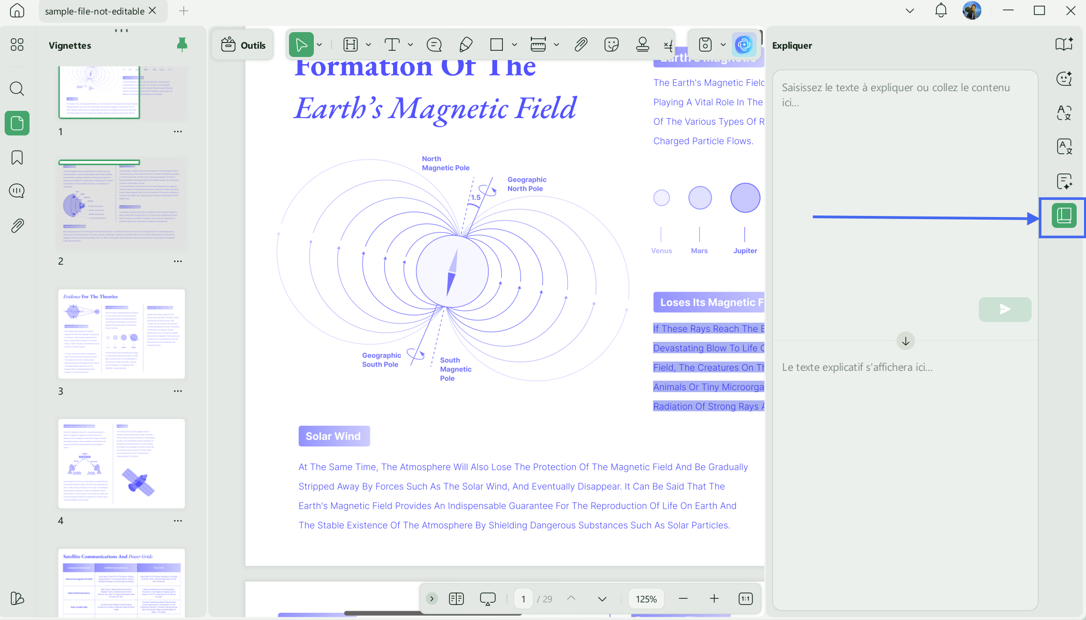Click the green send arrow button
1086x620 pixels.
(x=1005, y=309)
